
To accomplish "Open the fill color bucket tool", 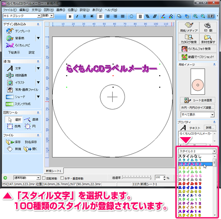I will point(171,16).
